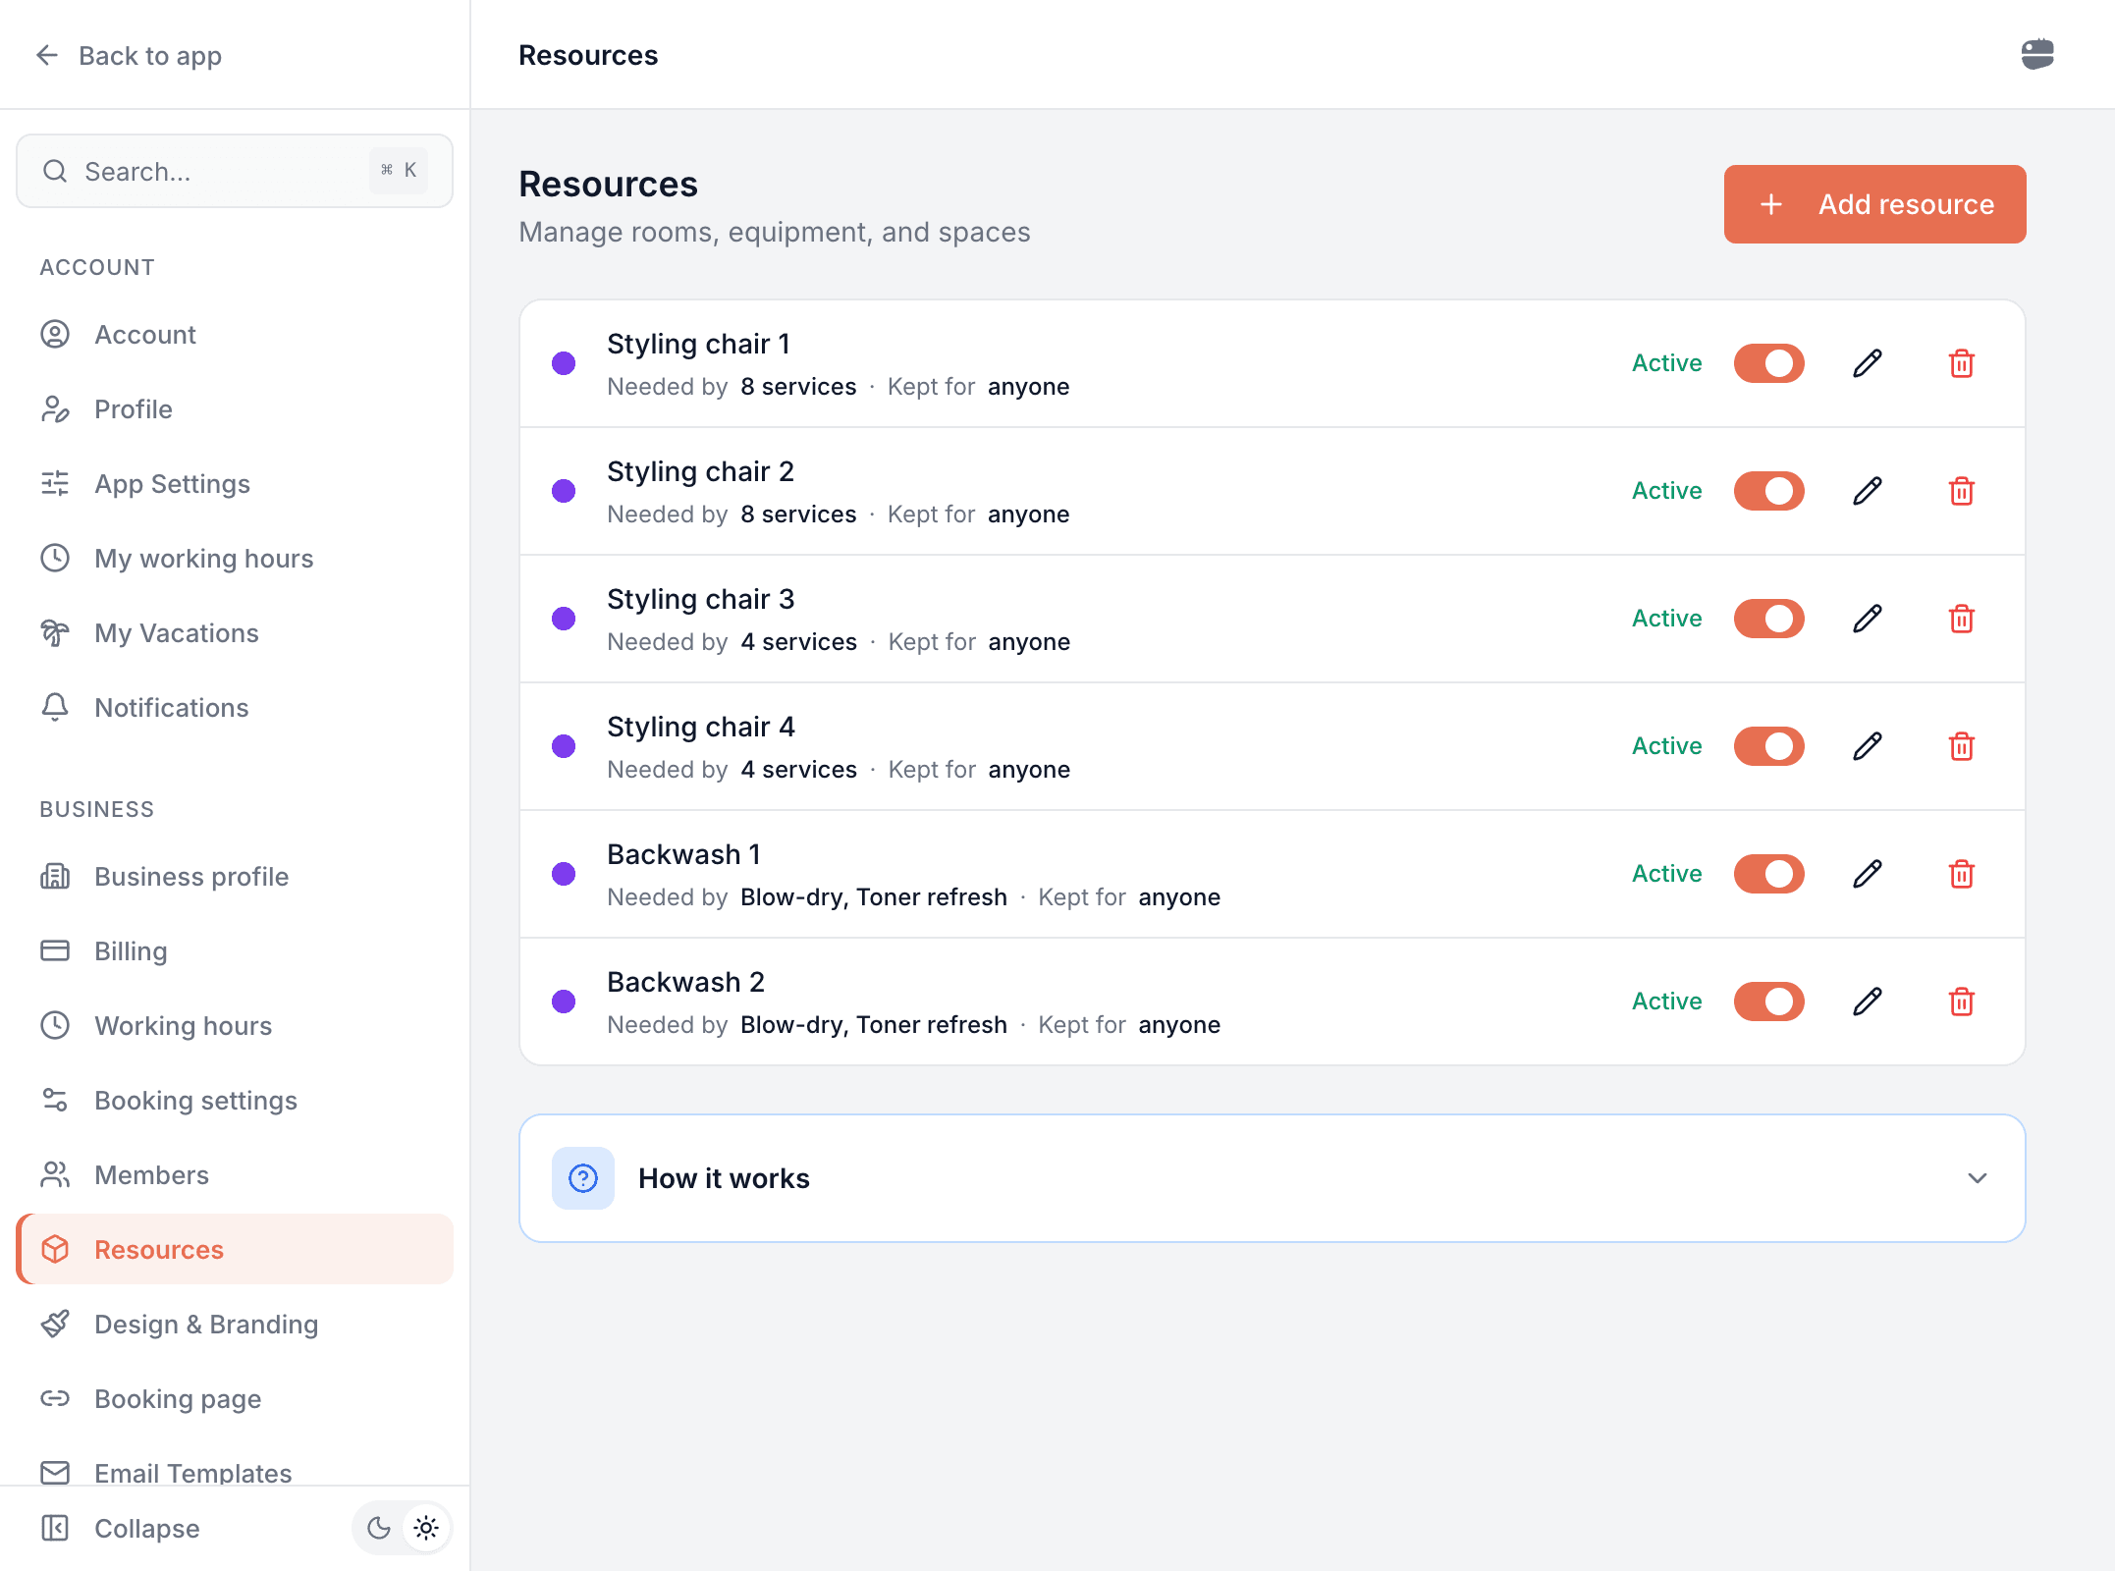Open Members in sidebar
The height and width of the screenshot is (1571, 2115).
pos(235,1174)
